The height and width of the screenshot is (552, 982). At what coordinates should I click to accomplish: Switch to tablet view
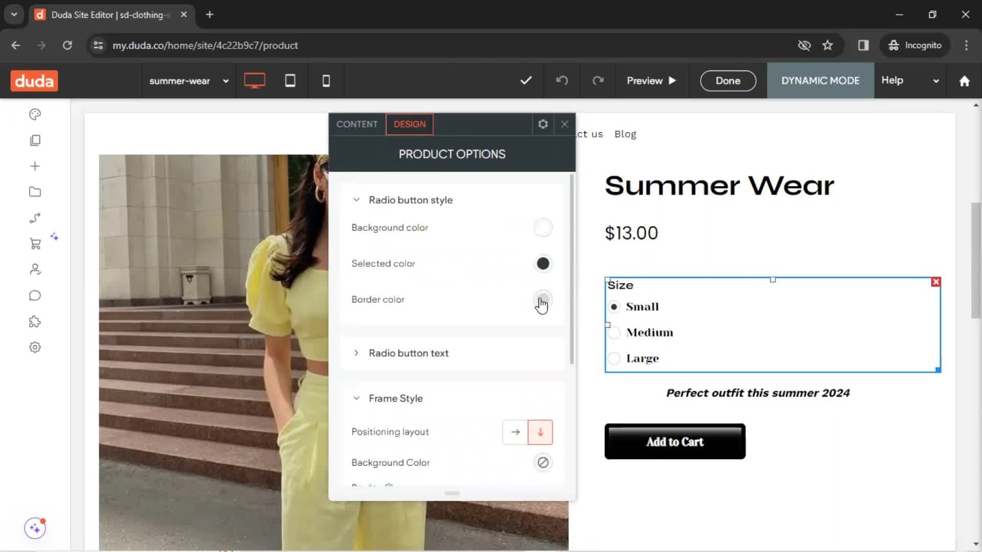290,81
